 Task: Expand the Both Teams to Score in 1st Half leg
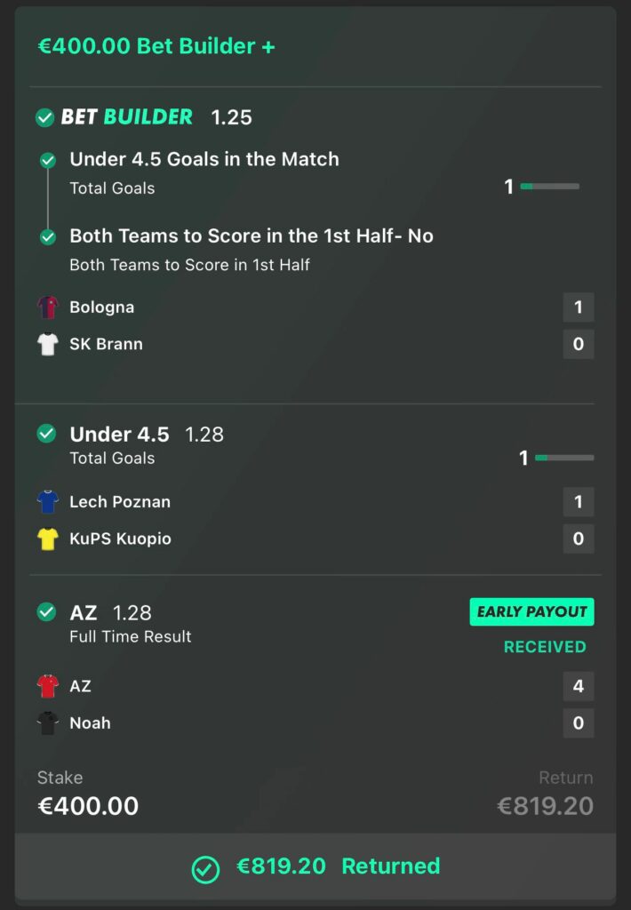251,236
